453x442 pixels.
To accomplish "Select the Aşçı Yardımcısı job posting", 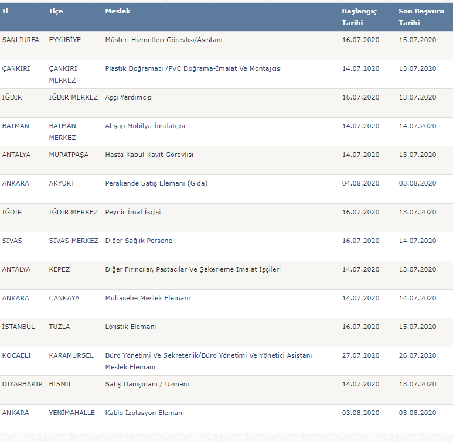I will [129, 97].
